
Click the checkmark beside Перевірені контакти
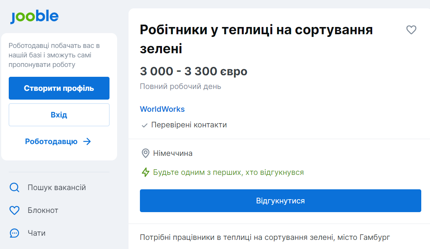(144, 124)
